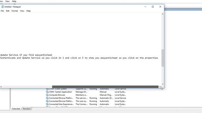Click the Notepad vertical scrollbar down arrow
The image size is (202, 113).
tap(163, 84)
